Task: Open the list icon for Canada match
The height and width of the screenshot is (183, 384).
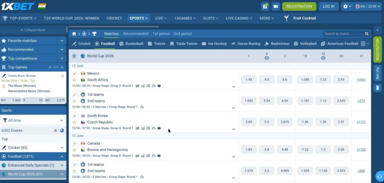Action: tap(148, 156)
